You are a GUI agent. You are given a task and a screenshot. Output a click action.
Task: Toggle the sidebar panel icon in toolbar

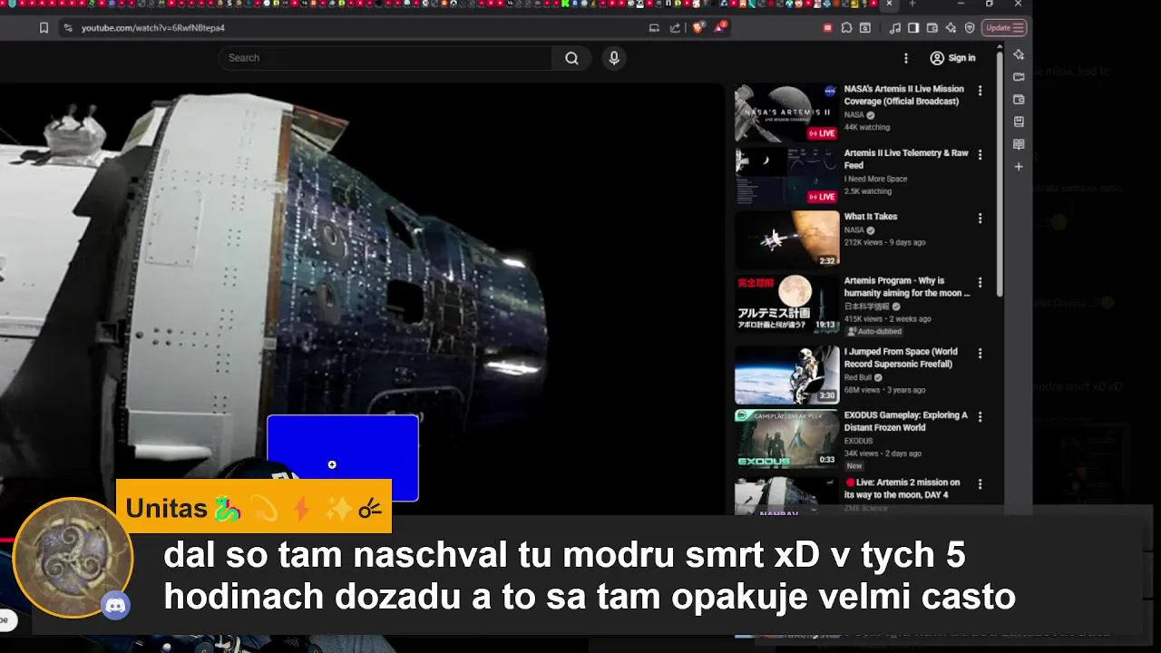pyautogui.click(x=913, y=28)
